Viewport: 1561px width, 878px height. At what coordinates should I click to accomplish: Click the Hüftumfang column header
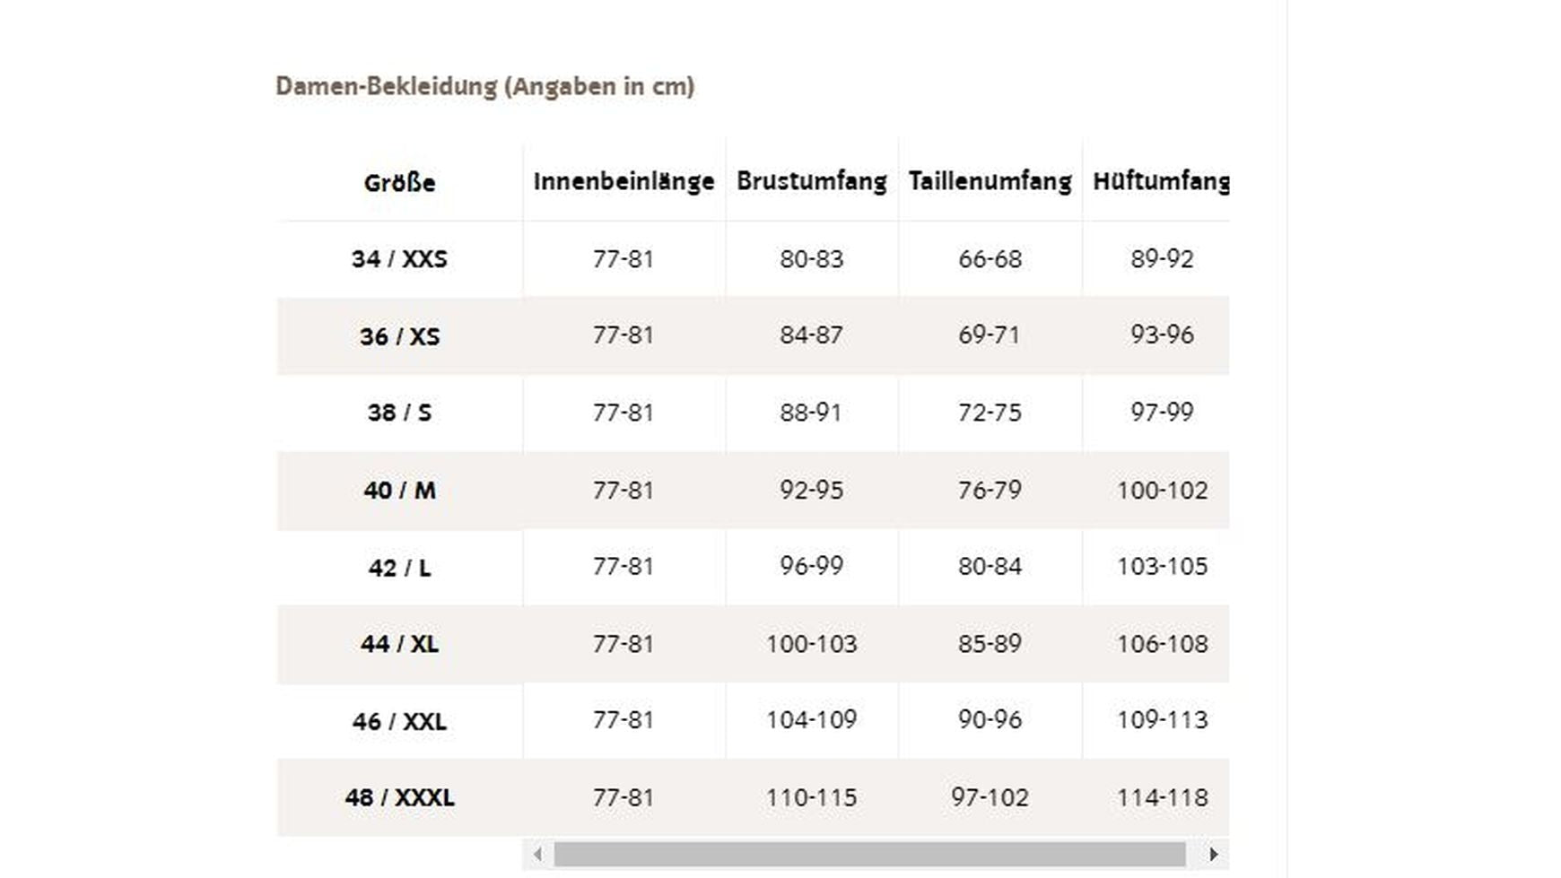[1160, 181]
